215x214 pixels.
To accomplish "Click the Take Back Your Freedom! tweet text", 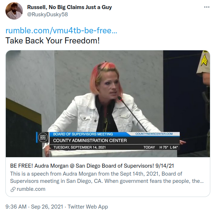I will click(52, 41).
